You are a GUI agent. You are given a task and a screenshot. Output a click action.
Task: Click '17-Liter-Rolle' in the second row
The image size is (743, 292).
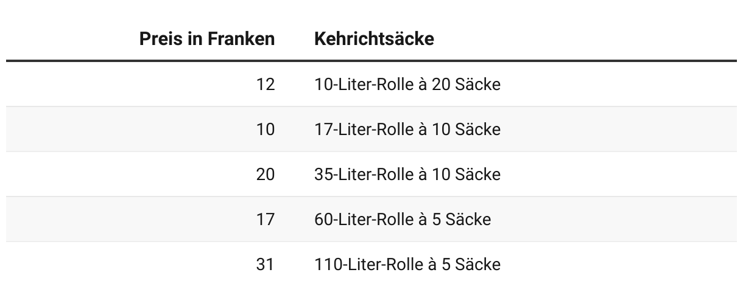point(364,130)
